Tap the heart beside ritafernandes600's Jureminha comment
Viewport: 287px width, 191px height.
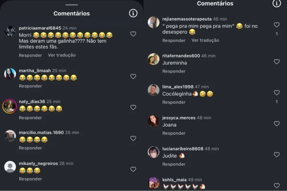[x=276, y=62]
